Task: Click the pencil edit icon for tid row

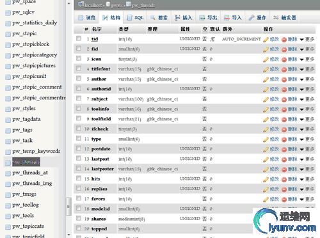Action: click(266, 40)
